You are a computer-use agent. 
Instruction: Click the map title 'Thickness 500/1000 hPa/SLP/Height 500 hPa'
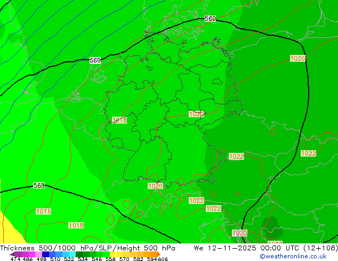click(x=87, y=248)
